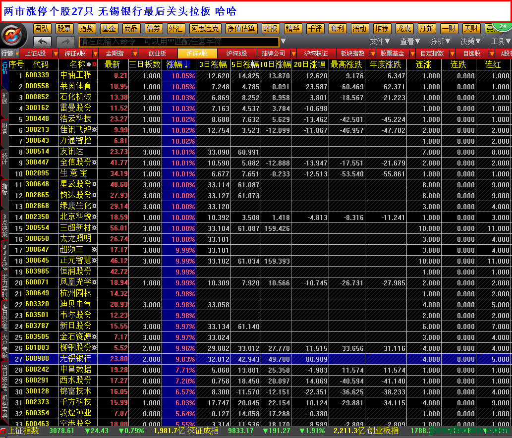The image size is (512, 438).
Task: Click the marker icon next to 凤凰光学
Action: coord(94,282)
